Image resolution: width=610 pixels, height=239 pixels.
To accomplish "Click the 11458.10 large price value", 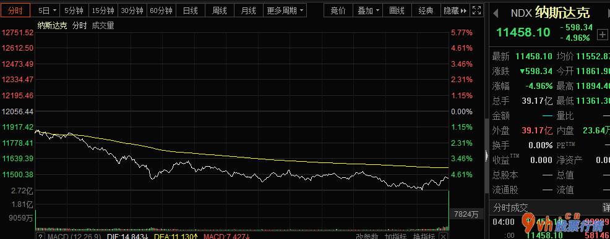I will tap(523, 32).
